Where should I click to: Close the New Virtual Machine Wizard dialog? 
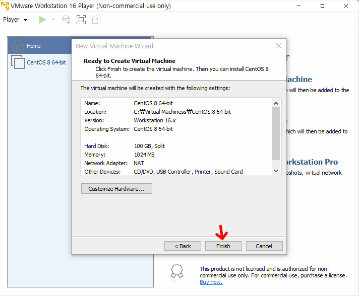pyautogui.click(x=279, y=46)
